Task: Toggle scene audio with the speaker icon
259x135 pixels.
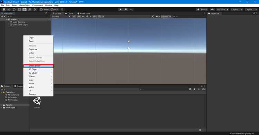Action: 83,17
